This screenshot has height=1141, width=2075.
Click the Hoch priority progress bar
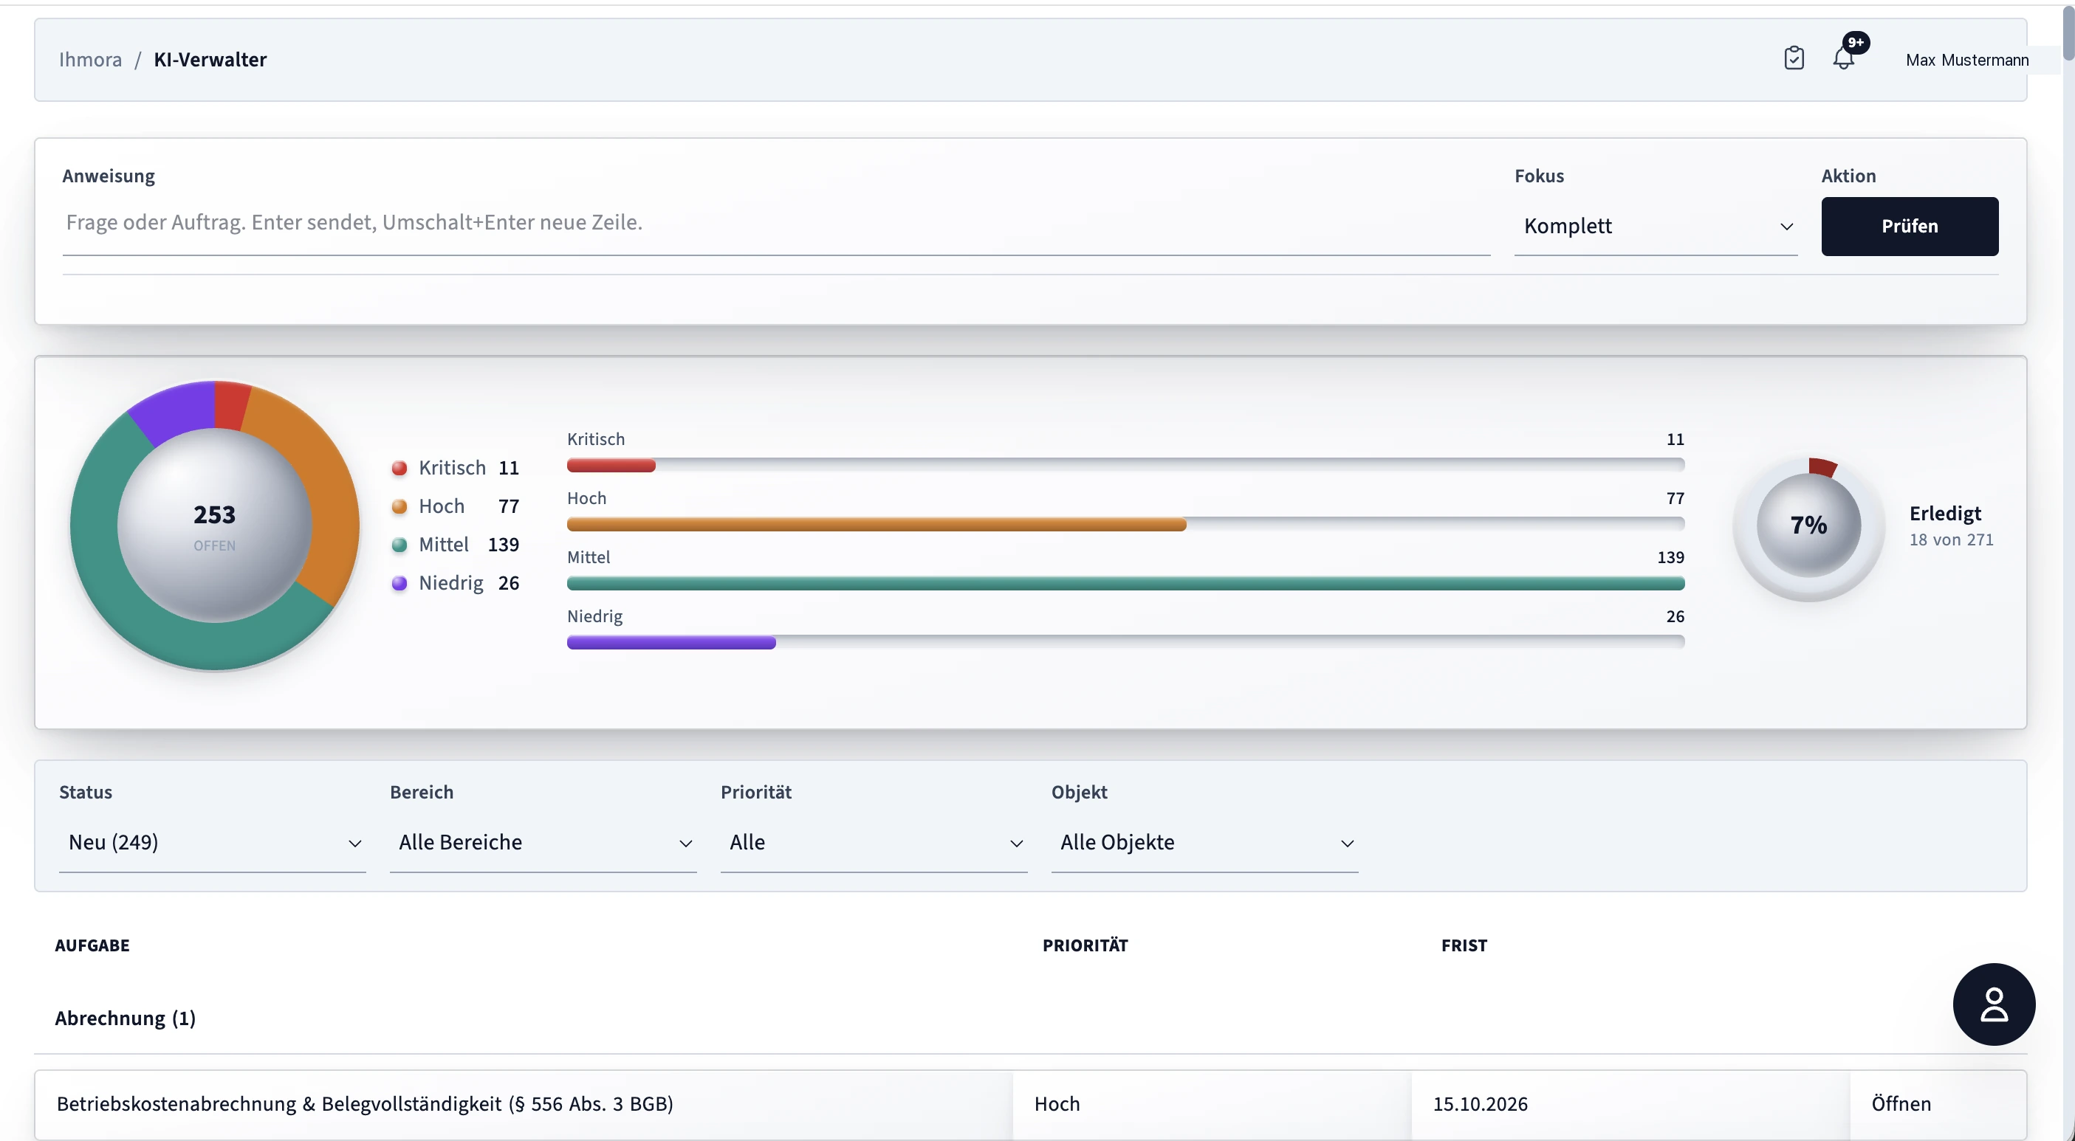coord(1125,525)
